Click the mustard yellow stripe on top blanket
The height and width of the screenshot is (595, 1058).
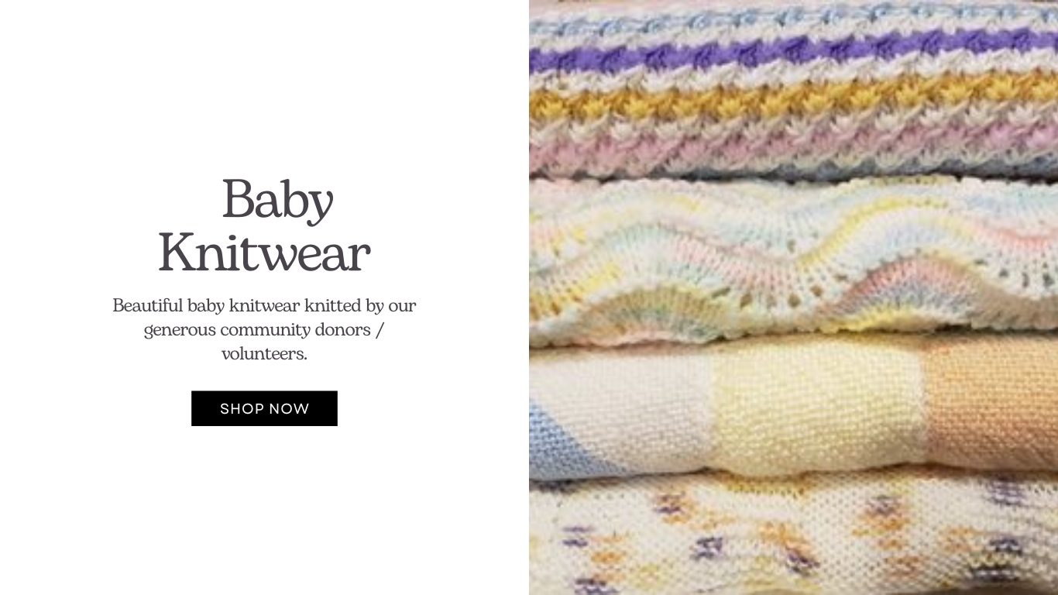pos(793,101)
